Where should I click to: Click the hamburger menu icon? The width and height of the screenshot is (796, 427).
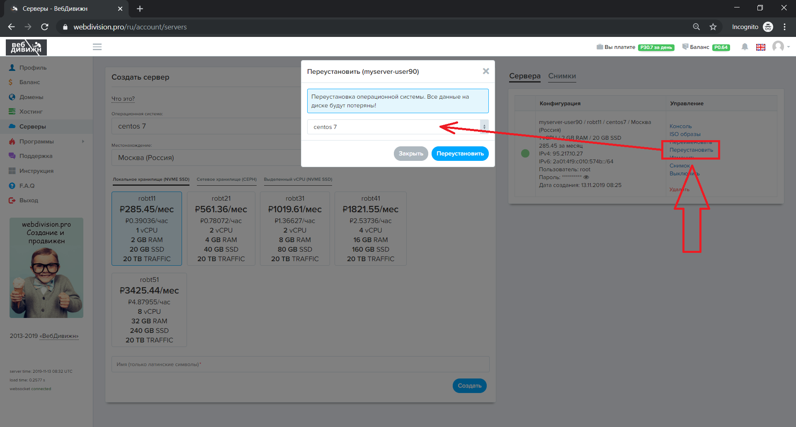click(97, 47)
